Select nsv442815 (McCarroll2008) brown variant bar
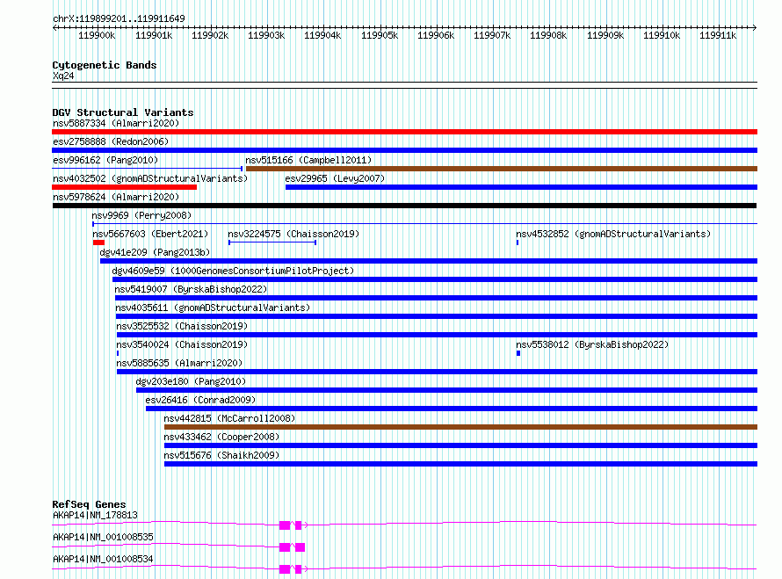 click(x=460, y=427)
